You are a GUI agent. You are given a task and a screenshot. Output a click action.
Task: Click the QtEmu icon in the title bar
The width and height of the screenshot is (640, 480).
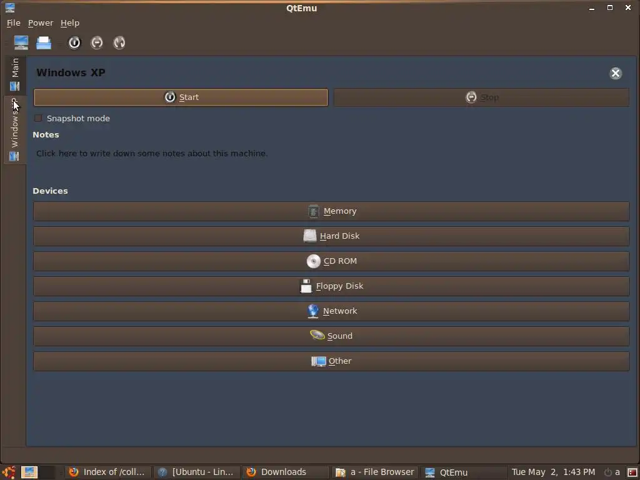click(10, 7)
